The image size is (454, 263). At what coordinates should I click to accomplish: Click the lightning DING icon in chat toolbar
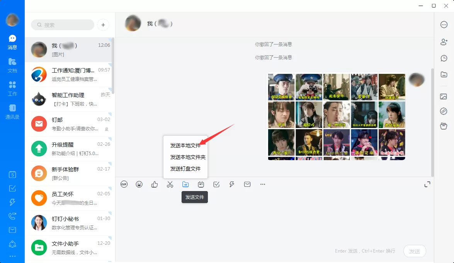(x=231, y=184)
